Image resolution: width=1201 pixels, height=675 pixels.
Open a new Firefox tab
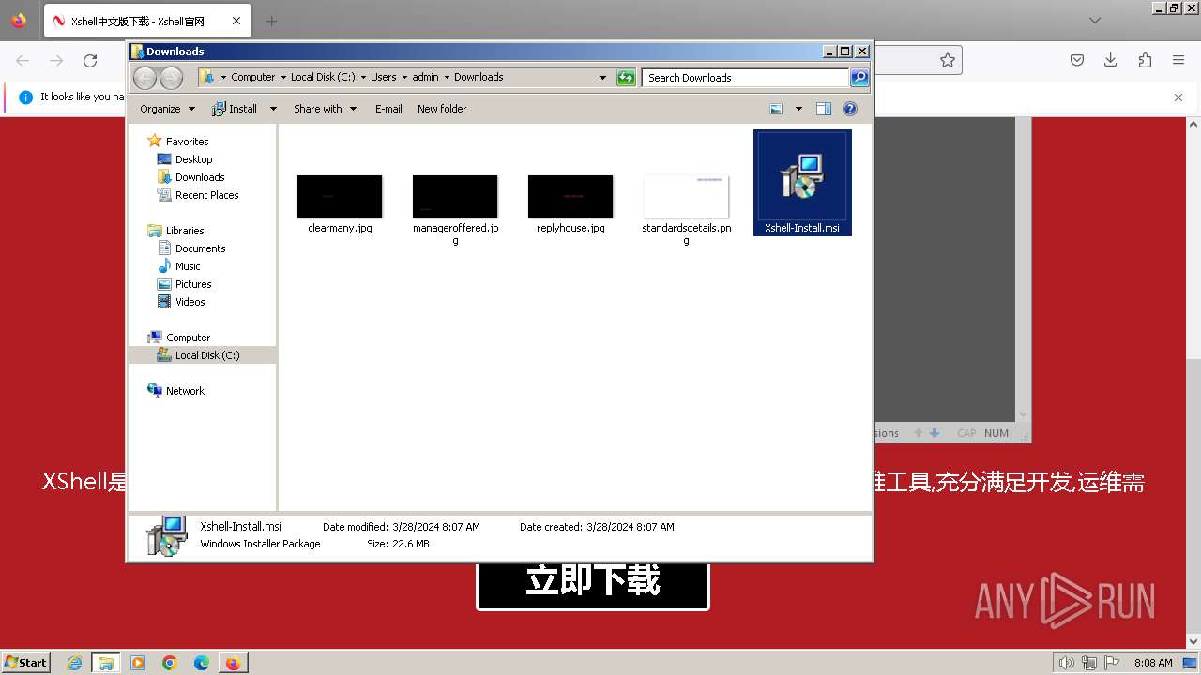point(271,21)
